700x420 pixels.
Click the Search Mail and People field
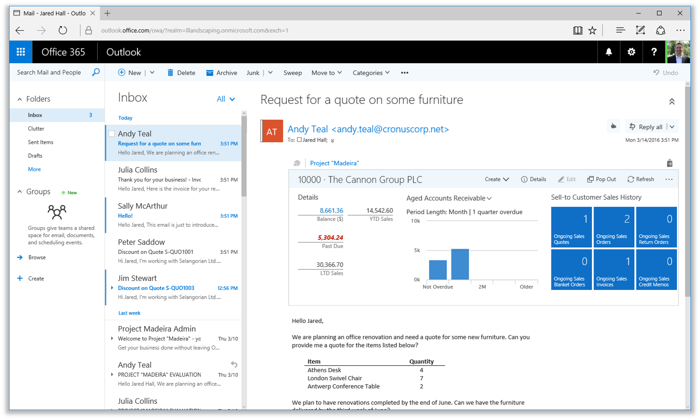49,72
